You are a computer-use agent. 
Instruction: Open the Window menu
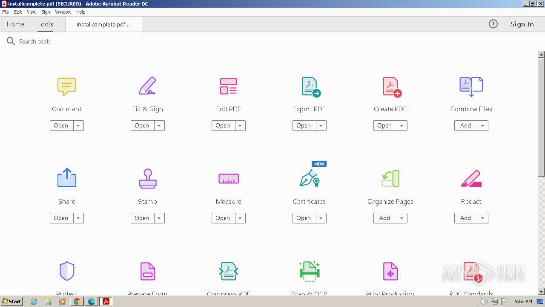pos(63,12)
